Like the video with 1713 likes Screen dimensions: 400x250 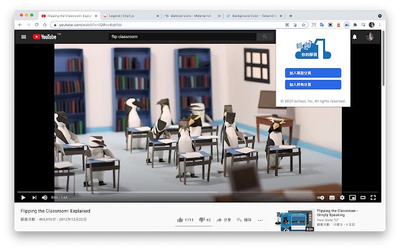tap(185, 219)
